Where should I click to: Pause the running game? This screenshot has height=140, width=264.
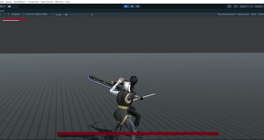point(132,6)
